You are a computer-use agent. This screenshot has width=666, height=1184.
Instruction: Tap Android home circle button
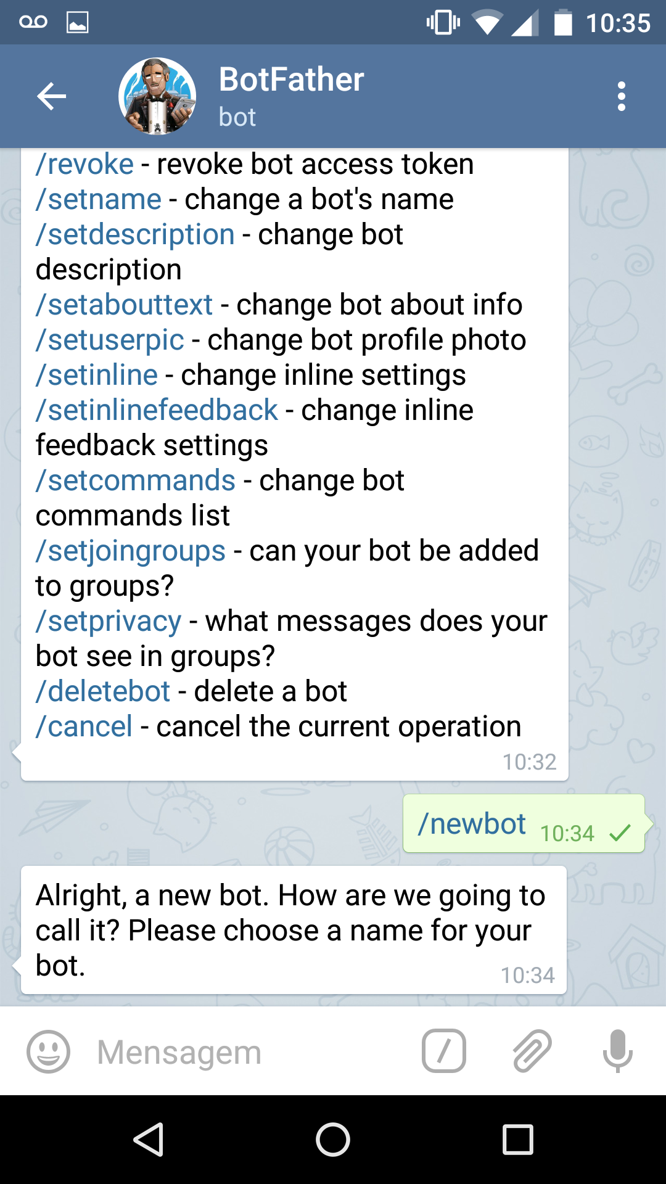(x=333, y=1140)
